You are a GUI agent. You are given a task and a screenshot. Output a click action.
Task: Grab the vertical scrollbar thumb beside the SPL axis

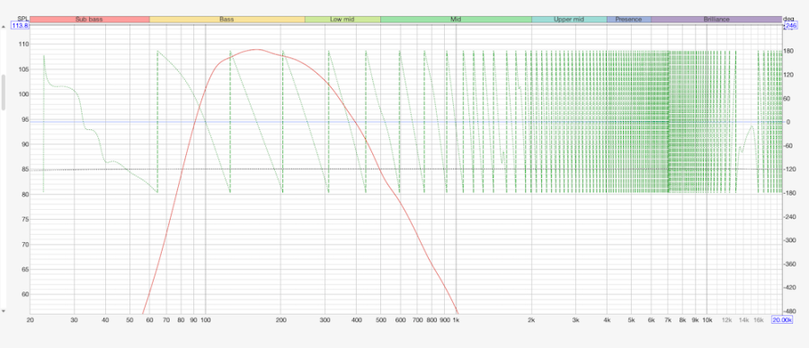tap(3, 92)
